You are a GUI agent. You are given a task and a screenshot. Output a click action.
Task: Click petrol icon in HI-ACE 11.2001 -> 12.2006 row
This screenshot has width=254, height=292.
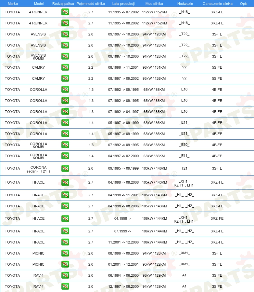click(x=65, y=242)
